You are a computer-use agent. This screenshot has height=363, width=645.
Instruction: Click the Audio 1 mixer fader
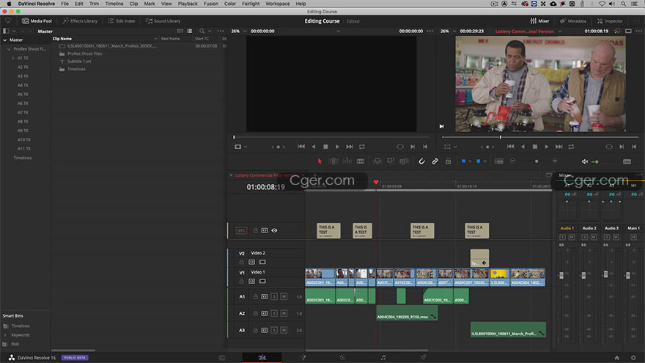(561, 275)
